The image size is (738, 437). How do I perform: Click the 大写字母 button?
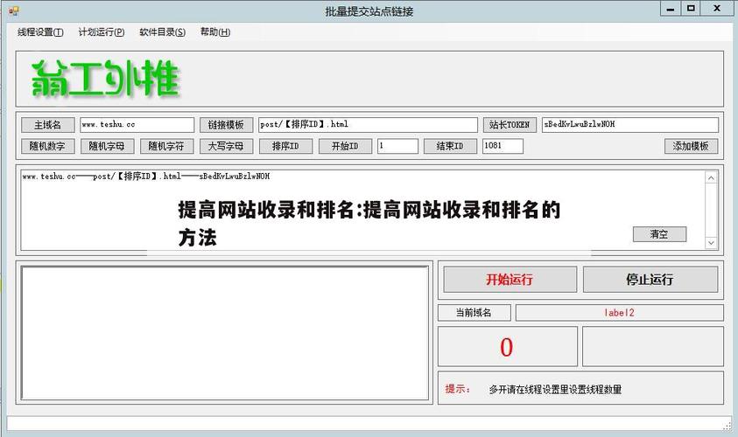click(x=226, y=146)
